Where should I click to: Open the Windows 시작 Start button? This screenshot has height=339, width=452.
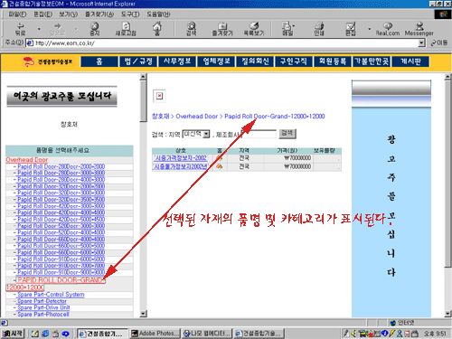click(x=13, y=334)
